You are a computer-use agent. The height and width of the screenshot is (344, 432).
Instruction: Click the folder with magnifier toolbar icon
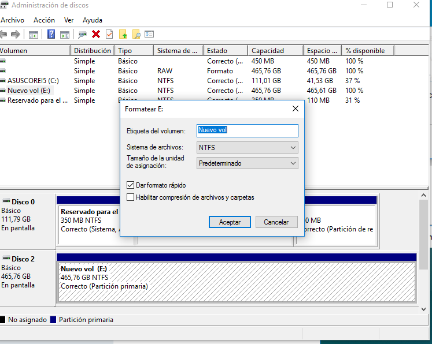[136, 35]
